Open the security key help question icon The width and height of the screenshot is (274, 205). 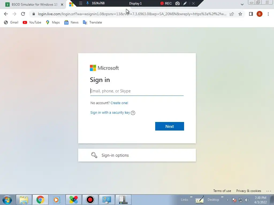tap(133, 113)
